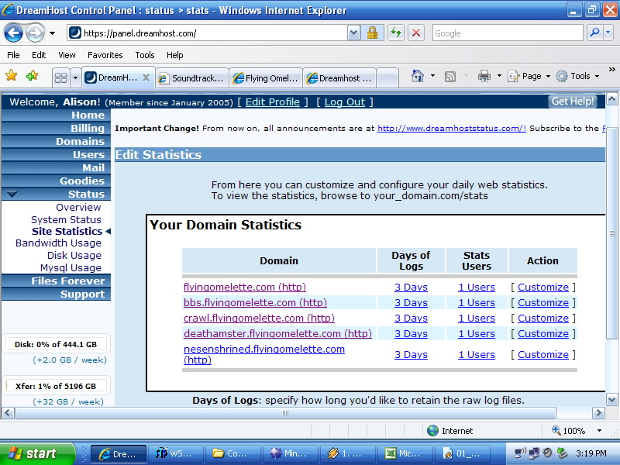Screen dimensions: 620x465
Task: Click 1 Users for deathamster.flyingomelette.com
Action: (477, 333)
